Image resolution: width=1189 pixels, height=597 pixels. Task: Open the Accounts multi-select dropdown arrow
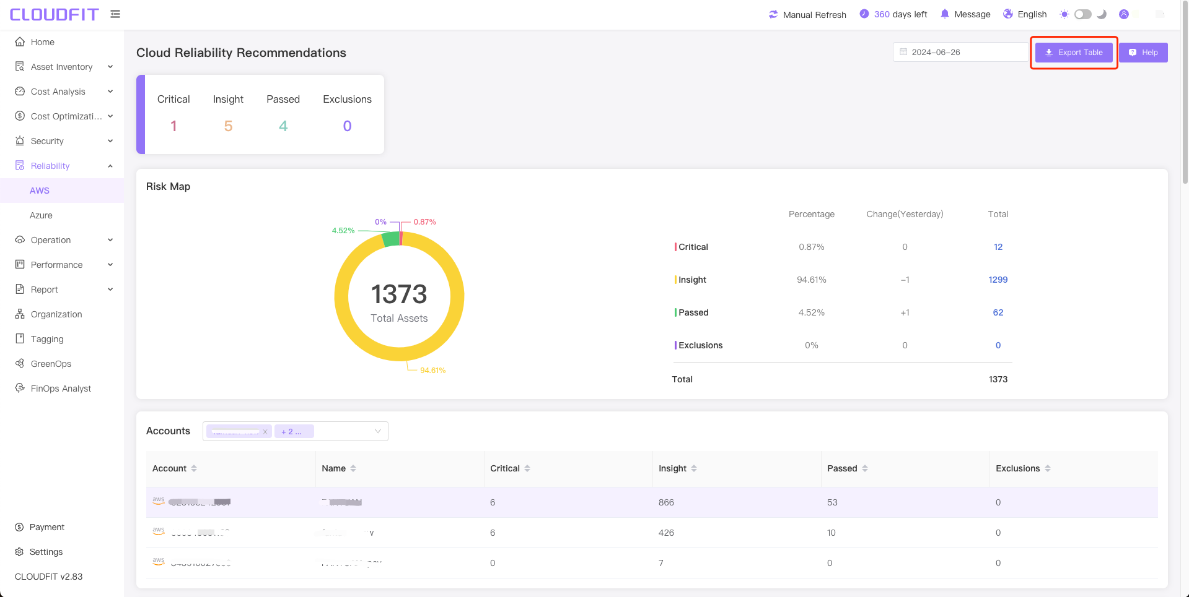pyautogui.click(x=378, y=431)
